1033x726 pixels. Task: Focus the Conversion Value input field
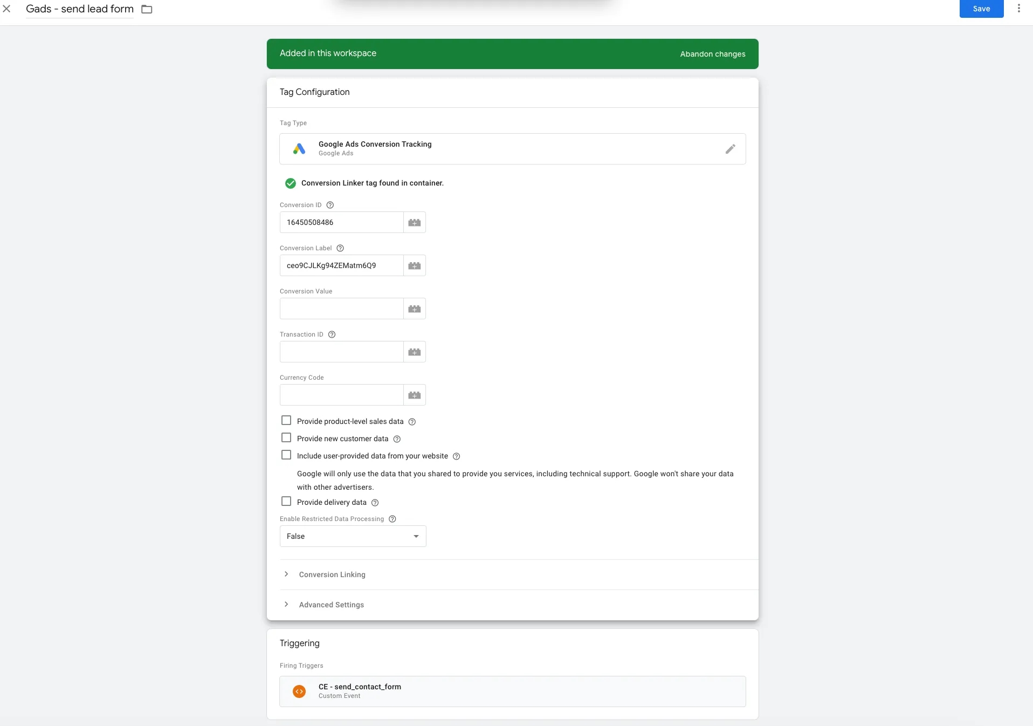(342, 309)
